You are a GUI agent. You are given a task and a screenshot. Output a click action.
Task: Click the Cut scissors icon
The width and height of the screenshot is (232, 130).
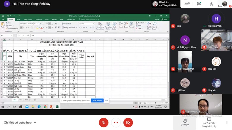coord(7,23)
